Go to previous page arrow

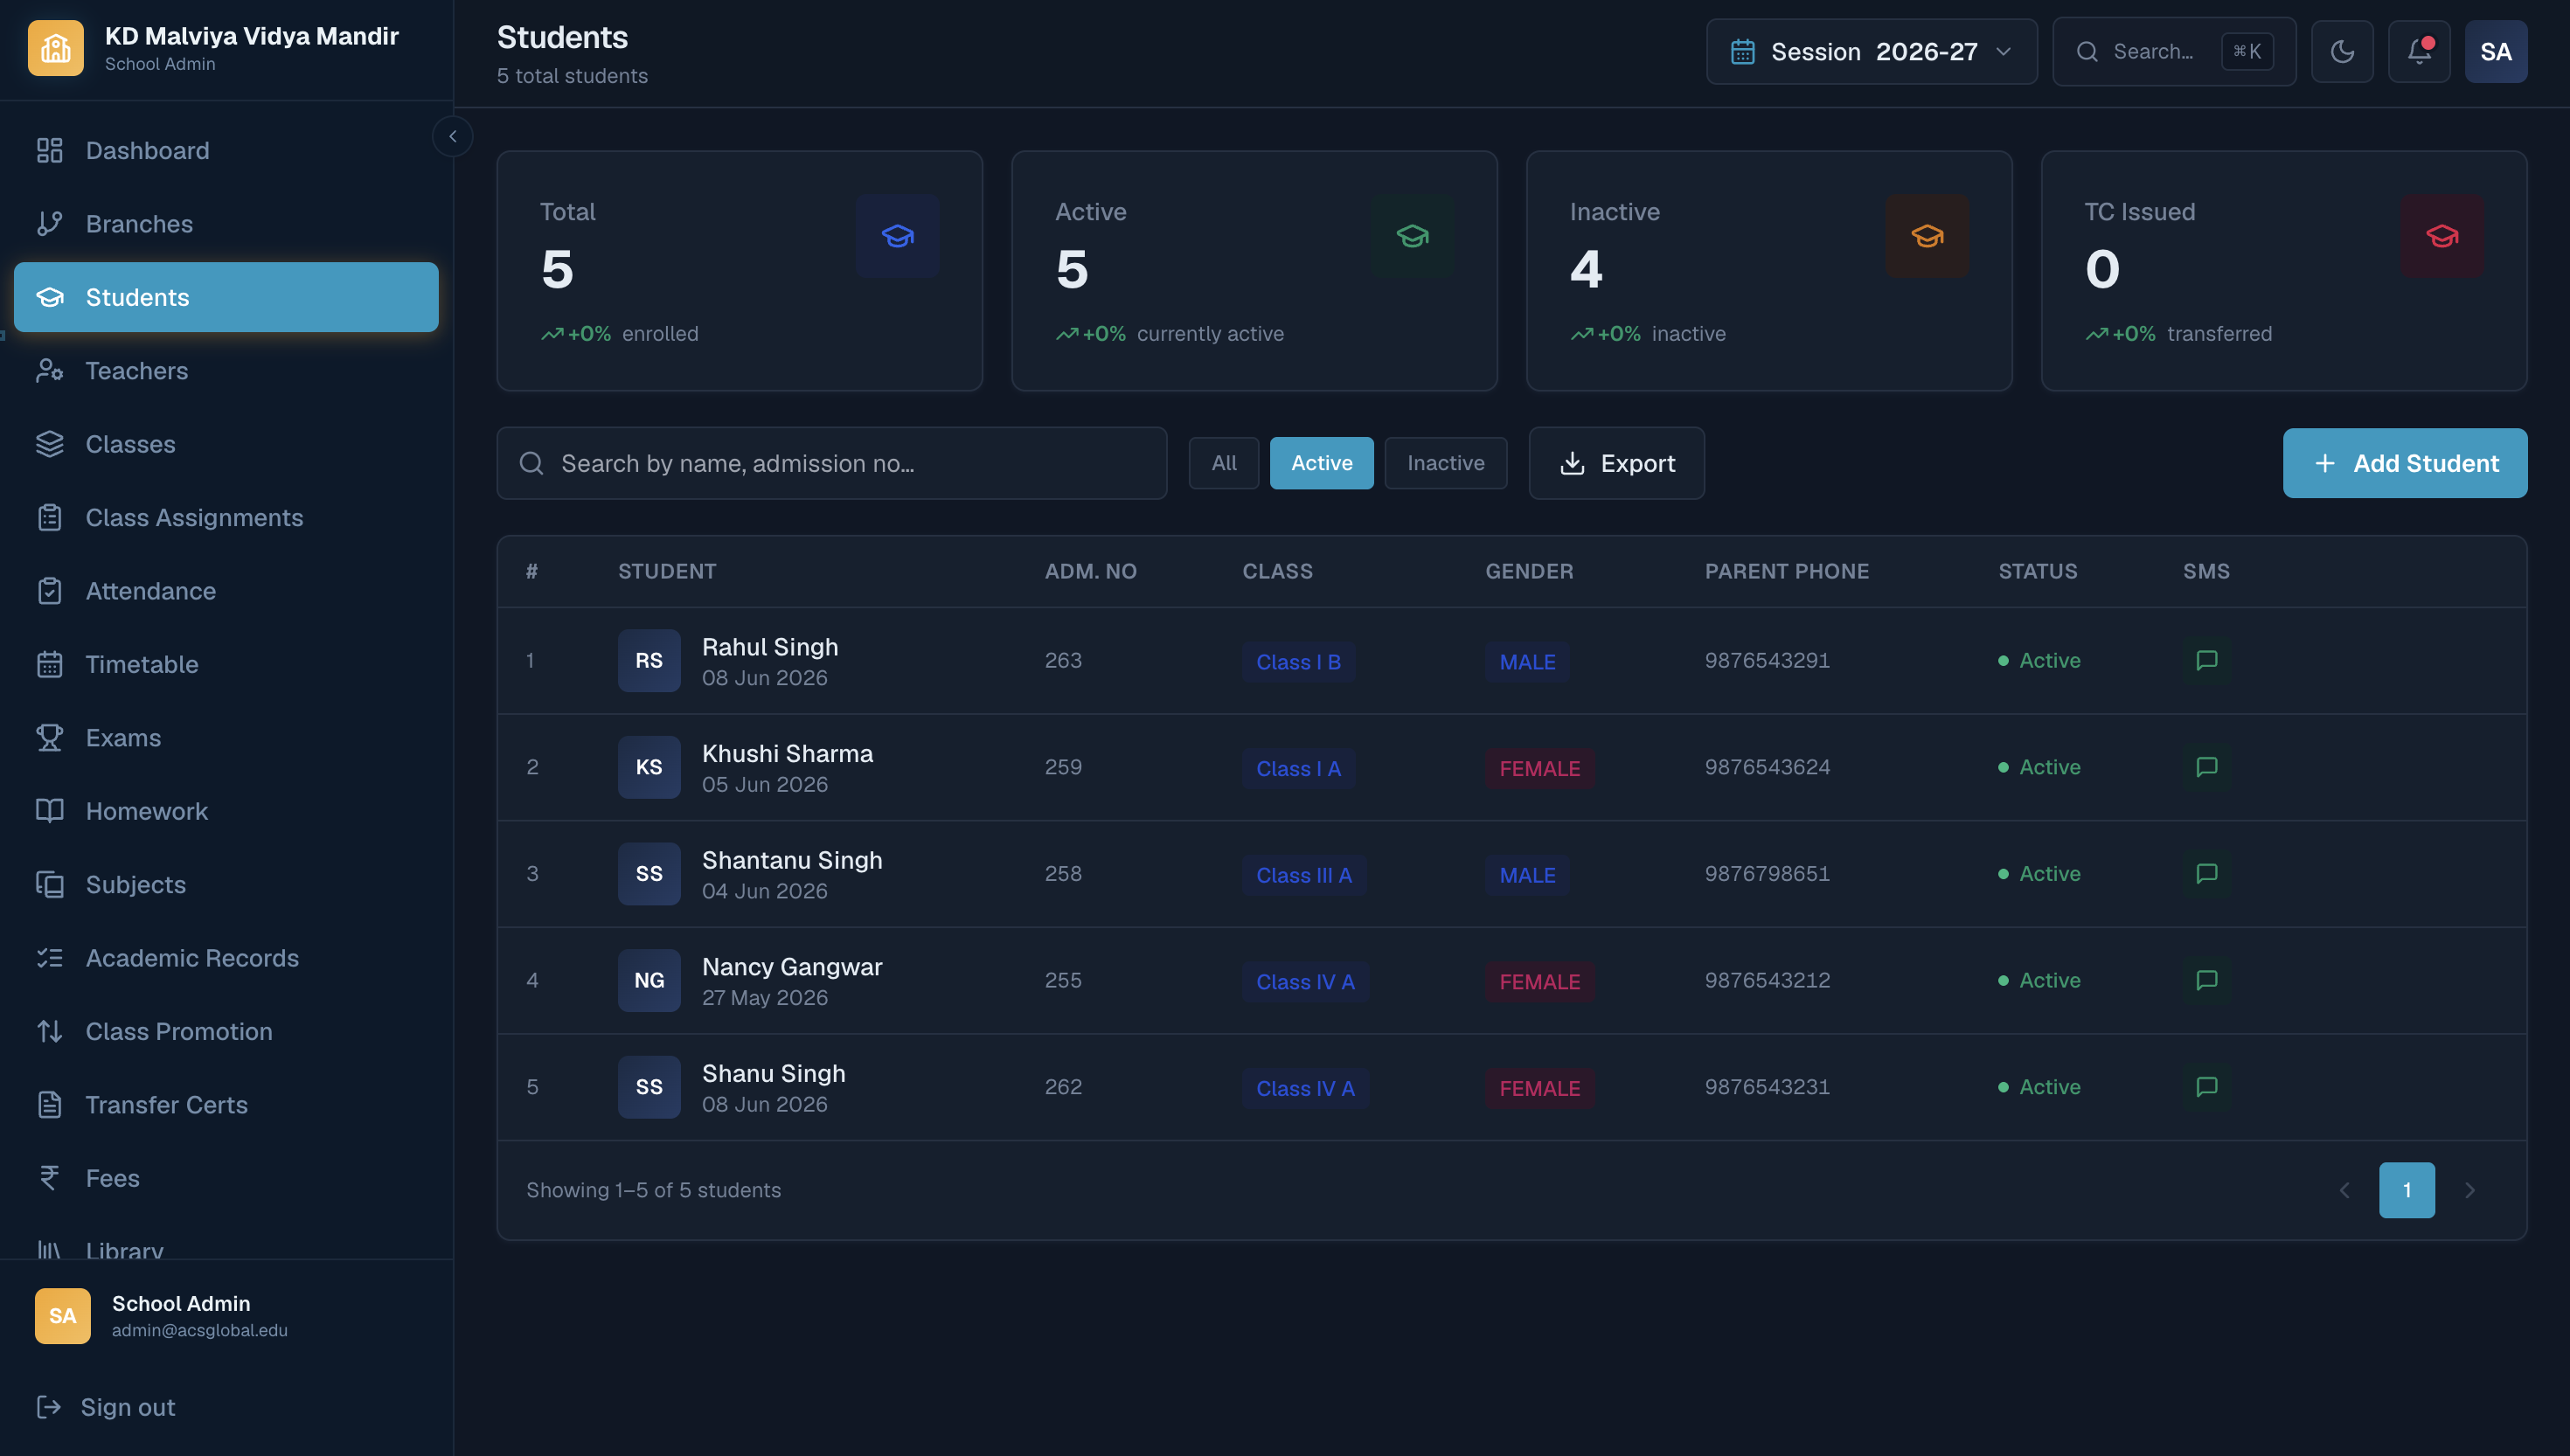[x=2344, y=1190]
